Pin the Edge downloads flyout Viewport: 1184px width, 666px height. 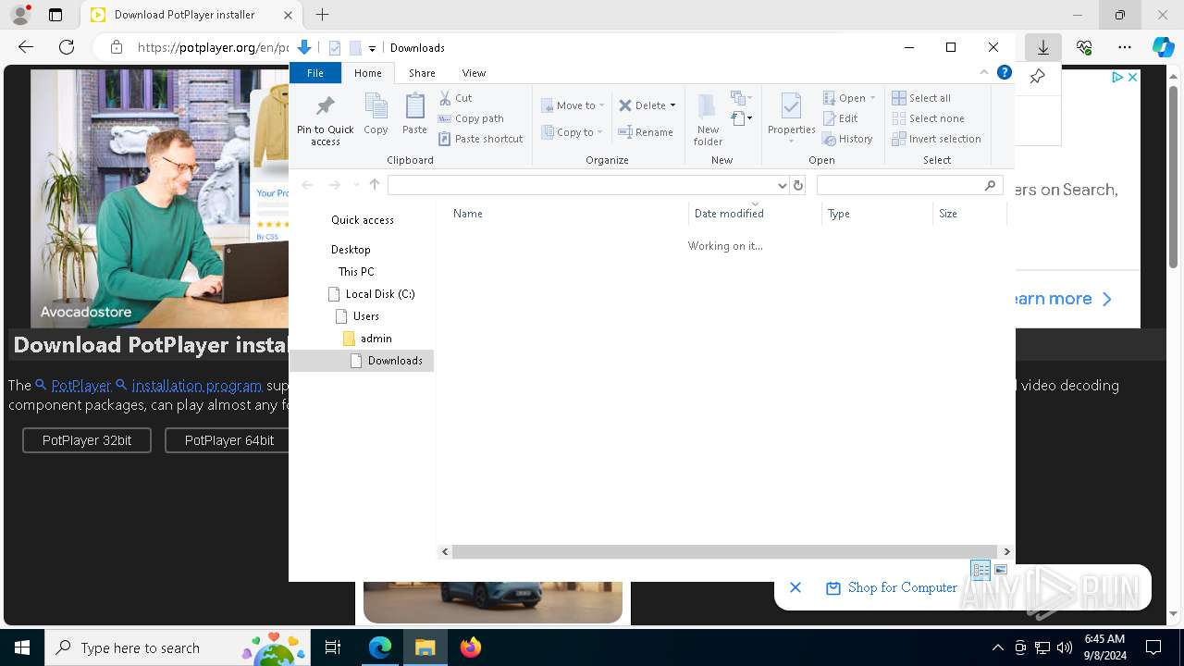pyautogui.click(x=1037, y=77)
